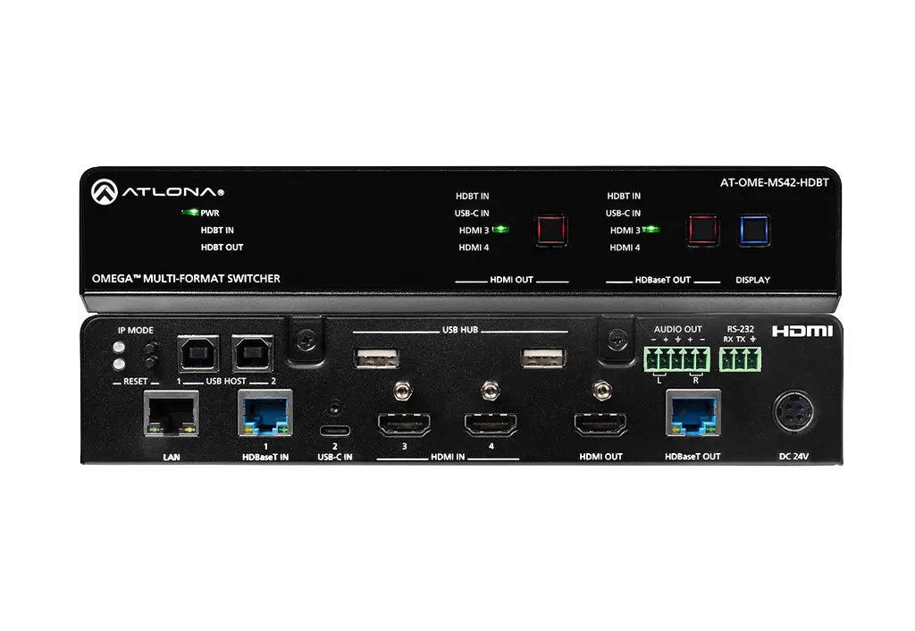Screen dimensions: 915x631
Task: Click the right mounting bracket screw
Action: click(617, 340)
